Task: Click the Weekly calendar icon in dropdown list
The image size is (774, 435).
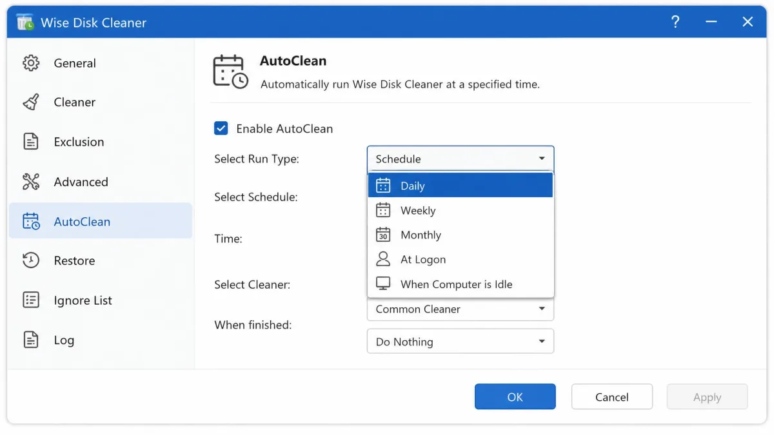Action: [x=383, y=210]
